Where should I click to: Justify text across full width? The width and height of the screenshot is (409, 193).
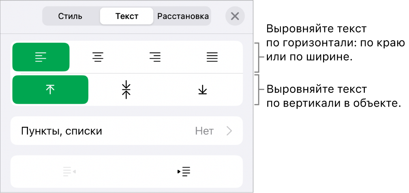(212, 57)
